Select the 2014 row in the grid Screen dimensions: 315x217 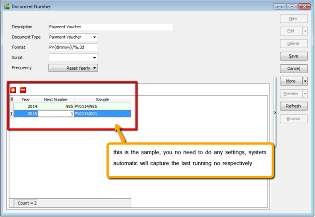[x=26, y=106]
